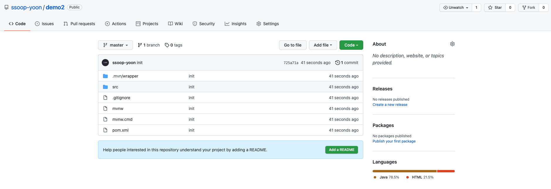The image size is (551, 189).
Task: View the forks count of 0
Action: click(x=544, y=8)
